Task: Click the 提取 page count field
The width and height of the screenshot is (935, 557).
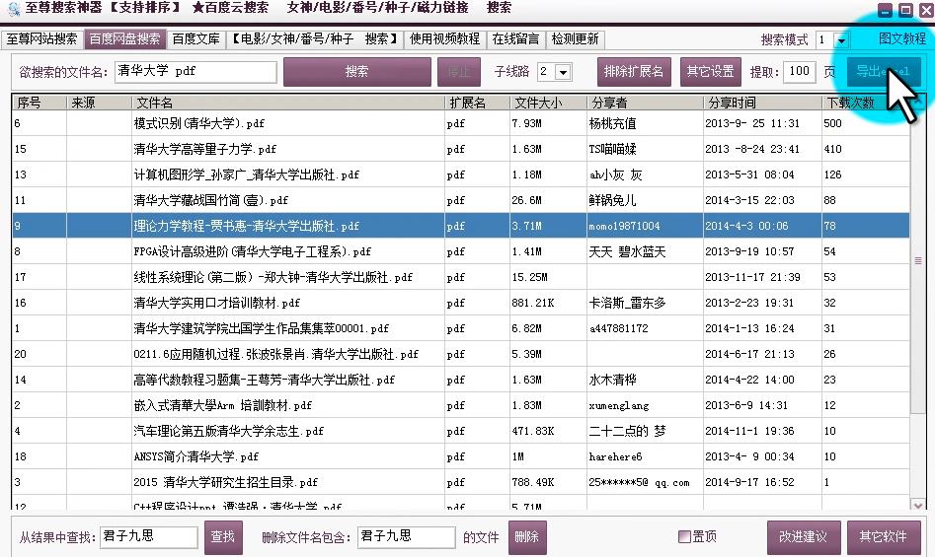Action: point(799,72)
